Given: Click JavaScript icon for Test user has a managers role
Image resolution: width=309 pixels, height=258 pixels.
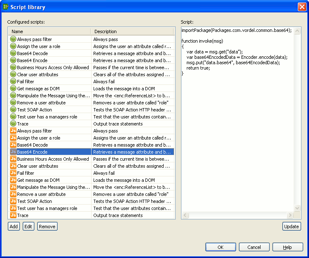Looking at the screenshot, I should [x=13, y=208].
